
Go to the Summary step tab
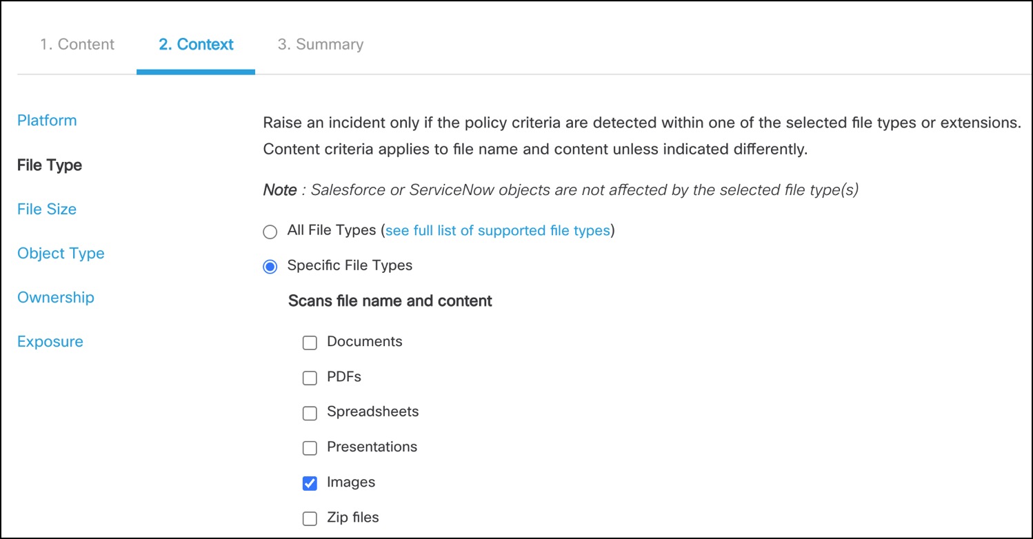[x=320, y=45]
